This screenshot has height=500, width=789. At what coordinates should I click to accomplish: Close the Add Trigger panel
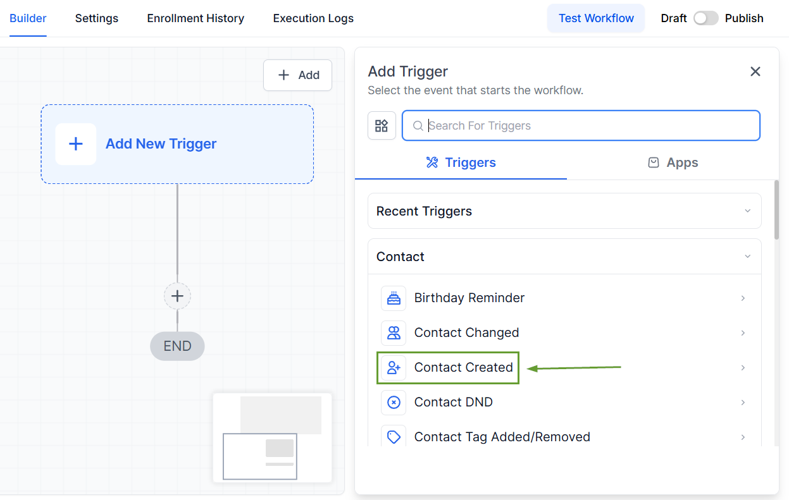coord(755,71)
